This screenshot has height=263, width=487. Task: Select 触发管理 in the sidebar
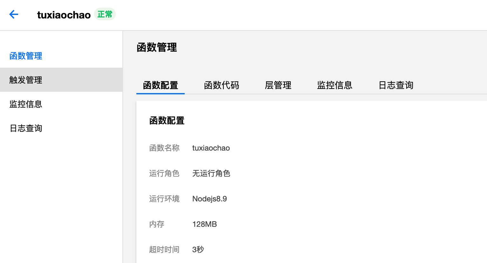tap(61, 80)
